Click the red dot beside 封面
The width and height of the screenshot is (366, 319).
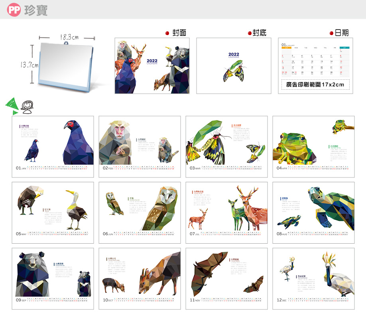[167, 33]
